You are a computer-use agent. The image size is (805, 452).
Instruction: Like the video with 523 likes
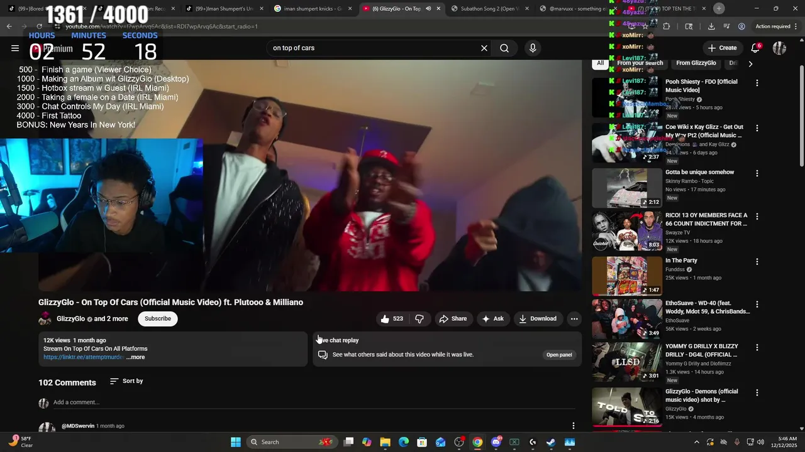391,319
